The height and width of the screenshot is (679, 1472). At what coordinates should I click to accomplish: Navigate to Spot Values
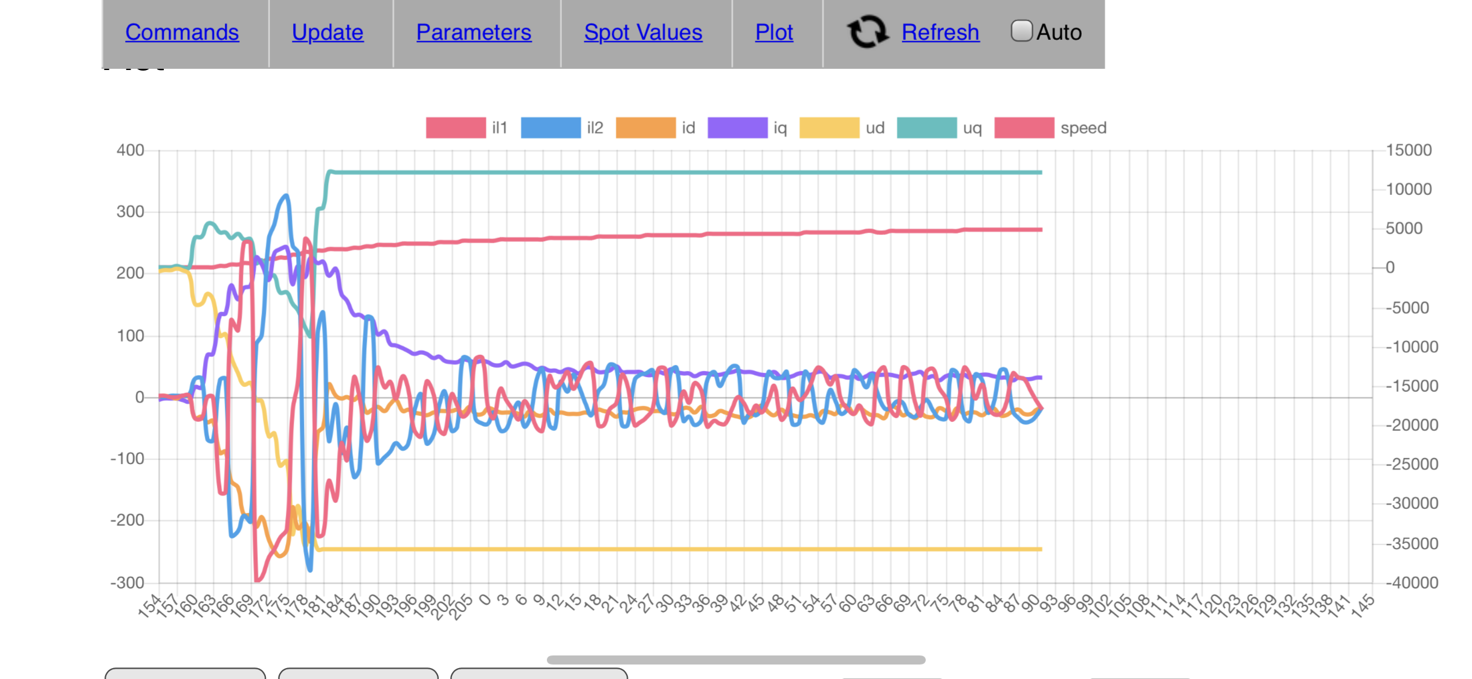pyautogui.click(x=643, y=32)
